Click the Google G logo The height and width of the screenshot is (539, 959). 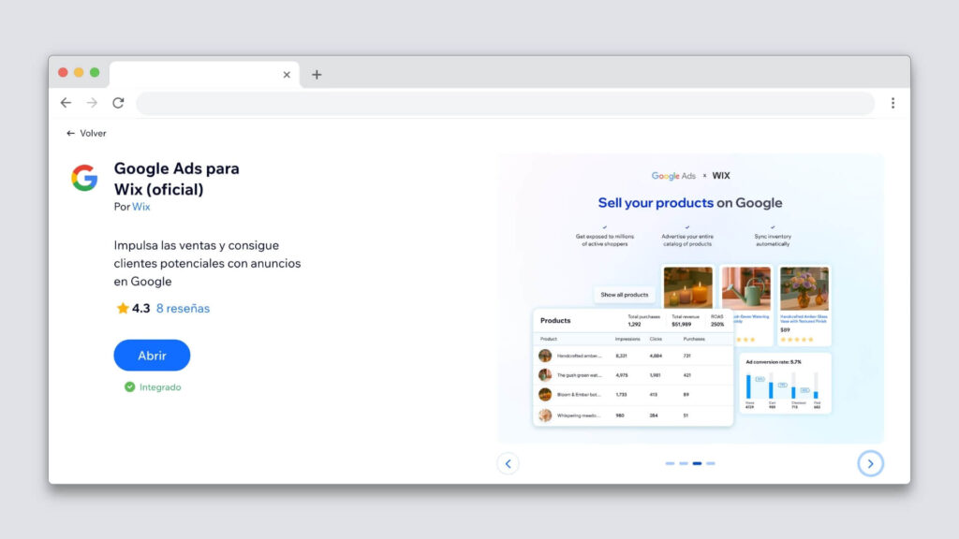tap(84, 178)
